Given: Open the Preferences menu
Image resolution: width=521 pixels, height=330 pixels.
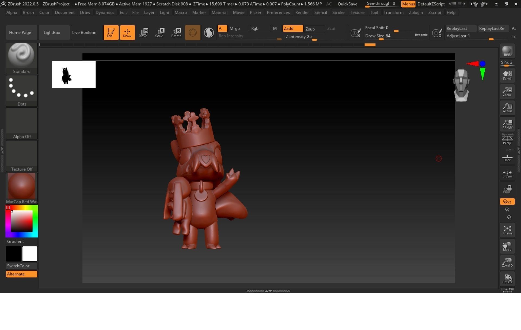Looking at the screenshot, I should click(x=278, y=12).
